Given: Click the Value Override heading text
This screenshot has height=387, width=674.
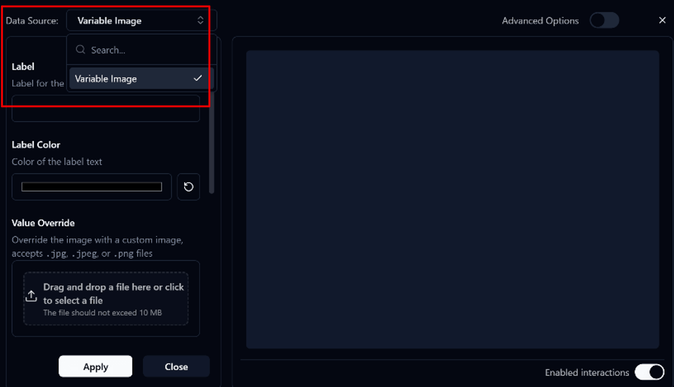Looking at the screenshot, I should 43,223.
